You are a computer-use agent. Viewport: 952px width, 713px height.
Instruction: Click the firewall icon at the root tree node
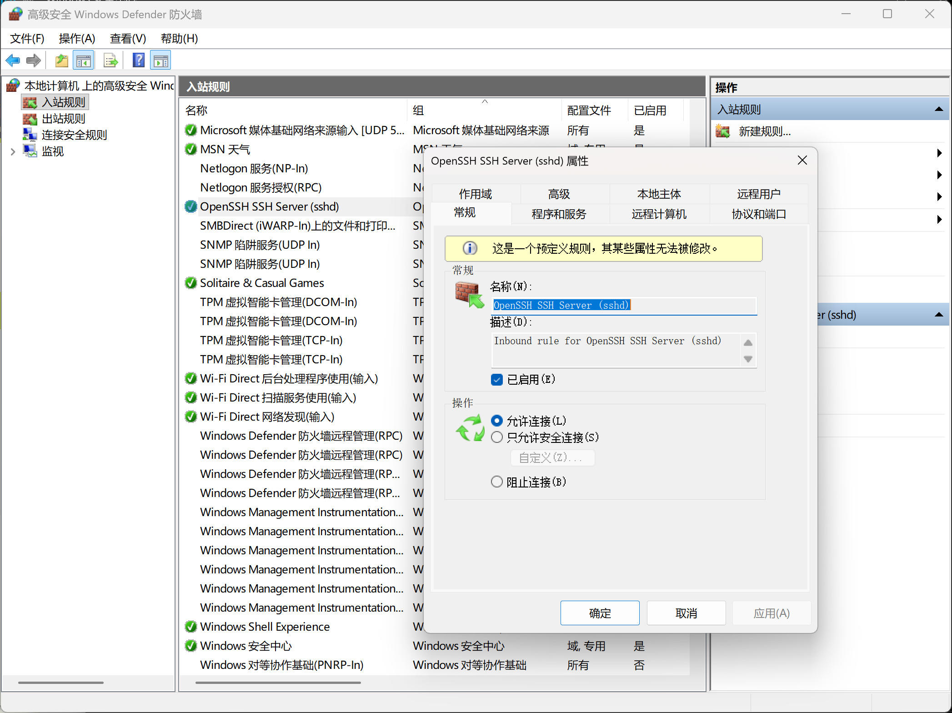click(x=13, y=85)
